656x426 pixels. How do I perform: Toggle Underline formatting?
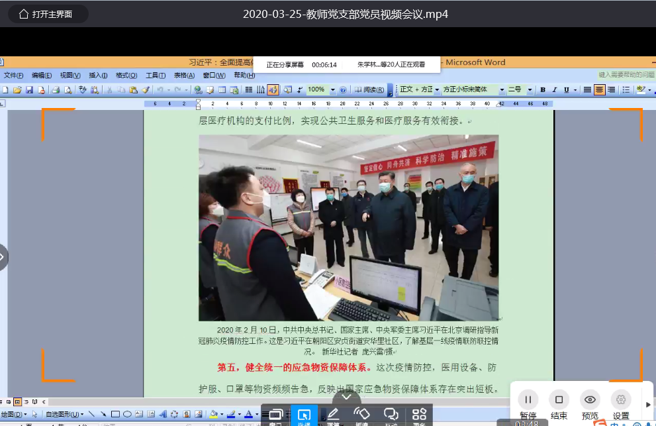coord(567,89)
